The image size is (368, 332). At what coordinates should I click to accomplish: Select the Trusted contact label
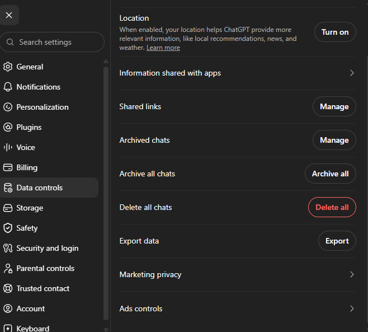(x=43, y=288)
